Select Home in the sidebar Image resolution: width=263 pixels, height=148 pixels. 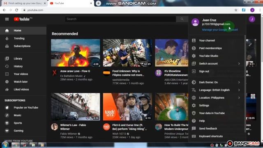pyautogui.click(x=23, y=30)
